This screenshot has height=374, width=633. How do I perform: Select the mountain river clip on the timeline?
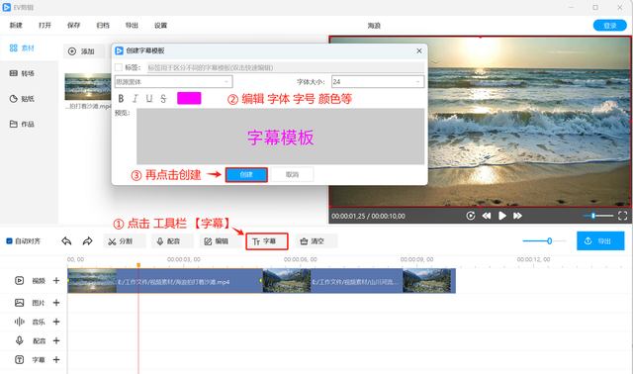[359, 281]
